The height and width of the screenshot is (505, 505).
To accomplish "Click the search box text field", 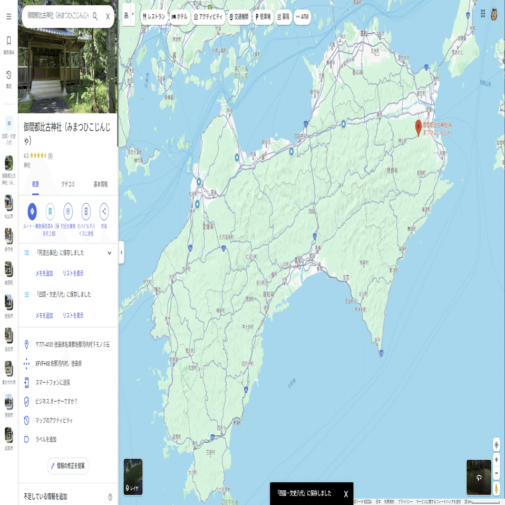I will (x=57, y=16).
